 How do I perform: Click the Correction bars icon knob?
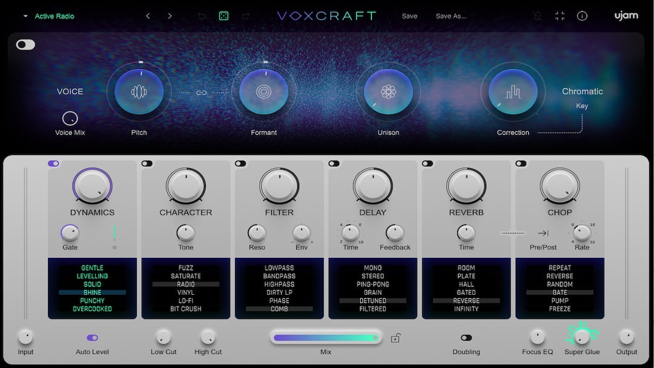pyautogui.click(x=513, y=91)
